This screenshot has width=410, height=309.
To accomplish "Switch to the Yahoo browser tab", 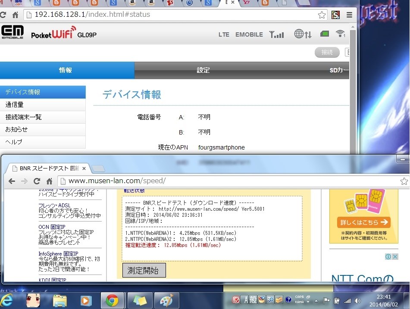I will [x=246, y=3].
